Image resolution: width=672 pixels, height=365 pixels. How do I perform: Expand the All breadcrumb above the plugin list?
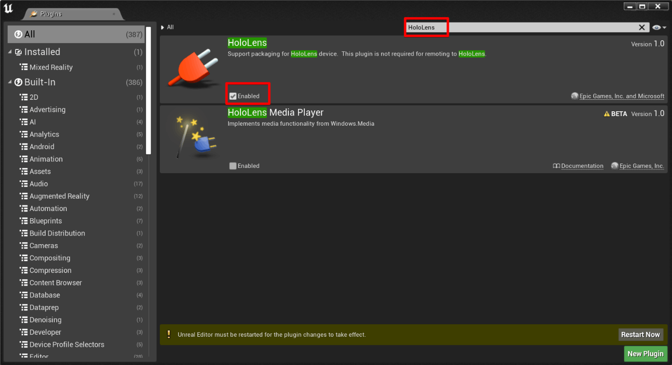click(x=163, y=27)
